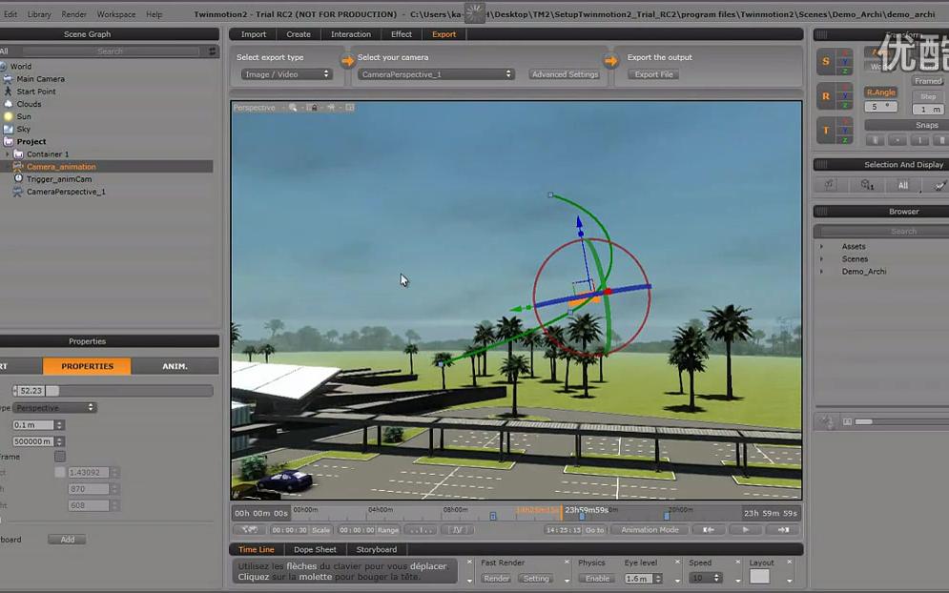
Task: Open the Import tab
Action: [x=253, y=34]
